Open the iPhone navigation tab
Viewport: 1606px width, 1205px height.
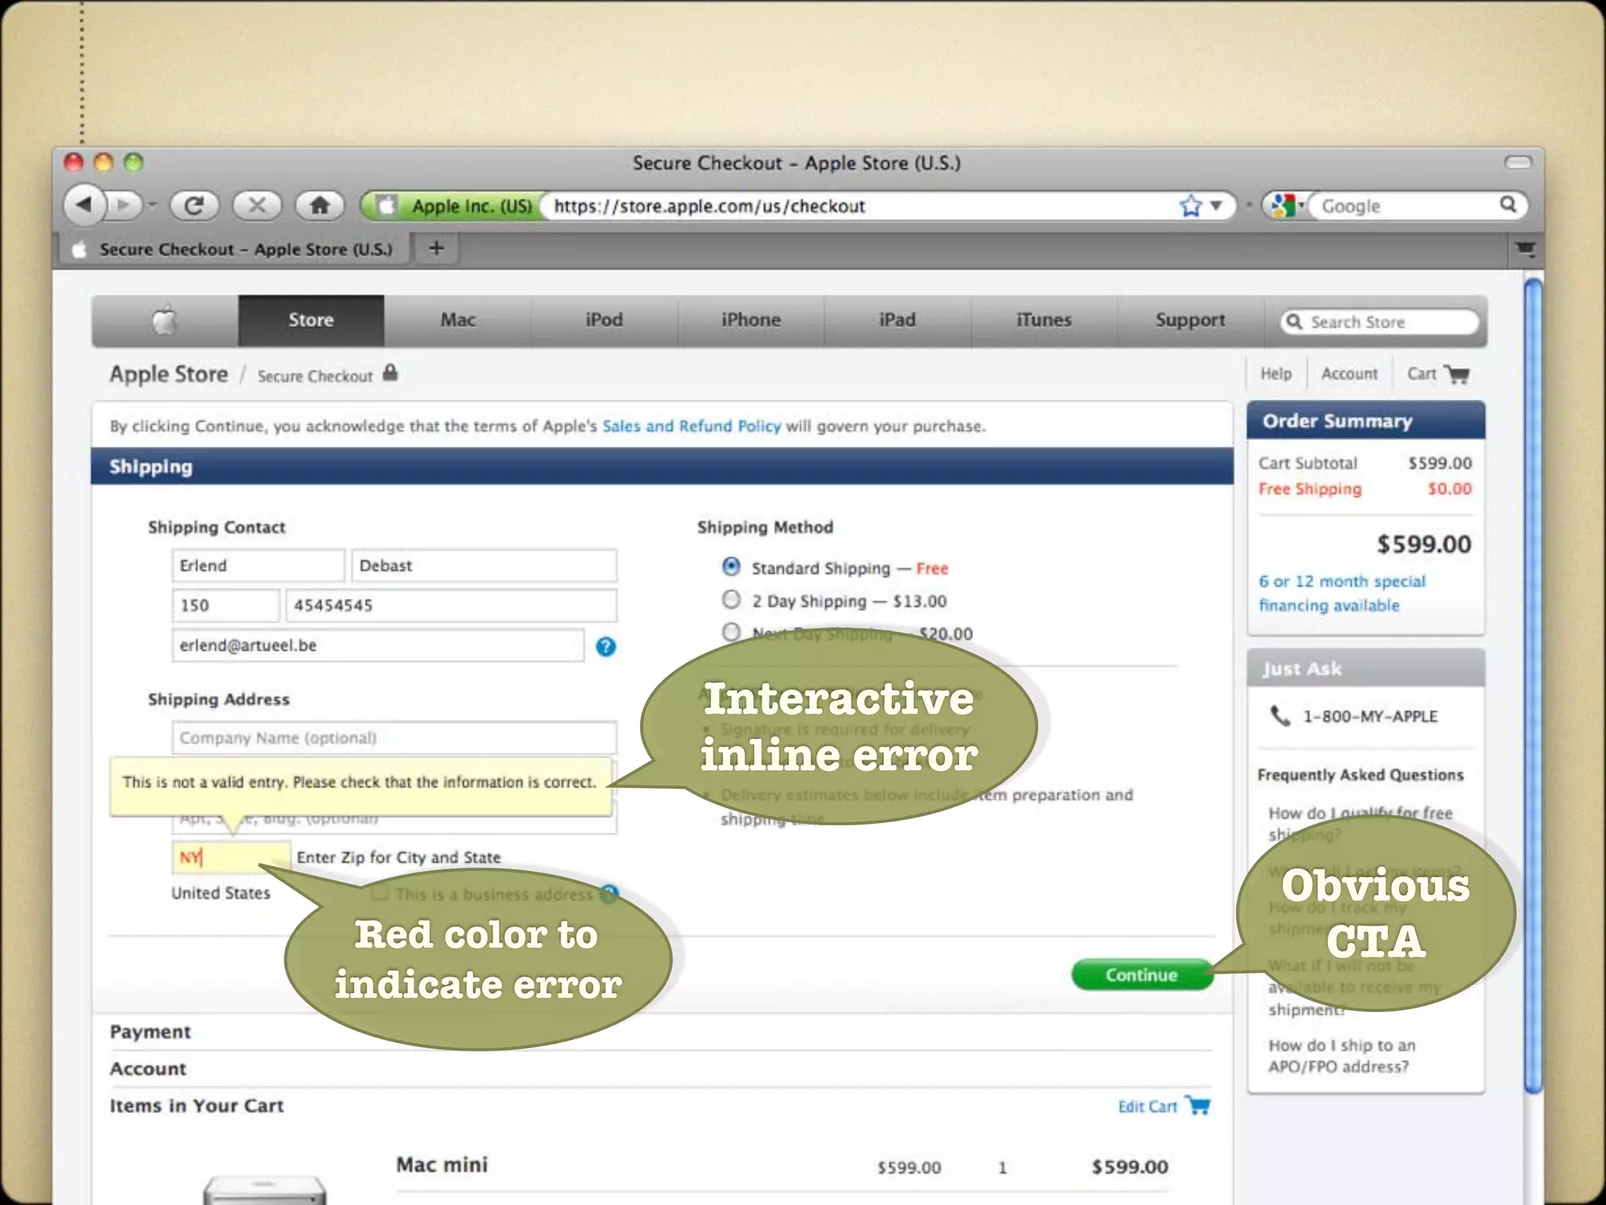tap(751, 320)
